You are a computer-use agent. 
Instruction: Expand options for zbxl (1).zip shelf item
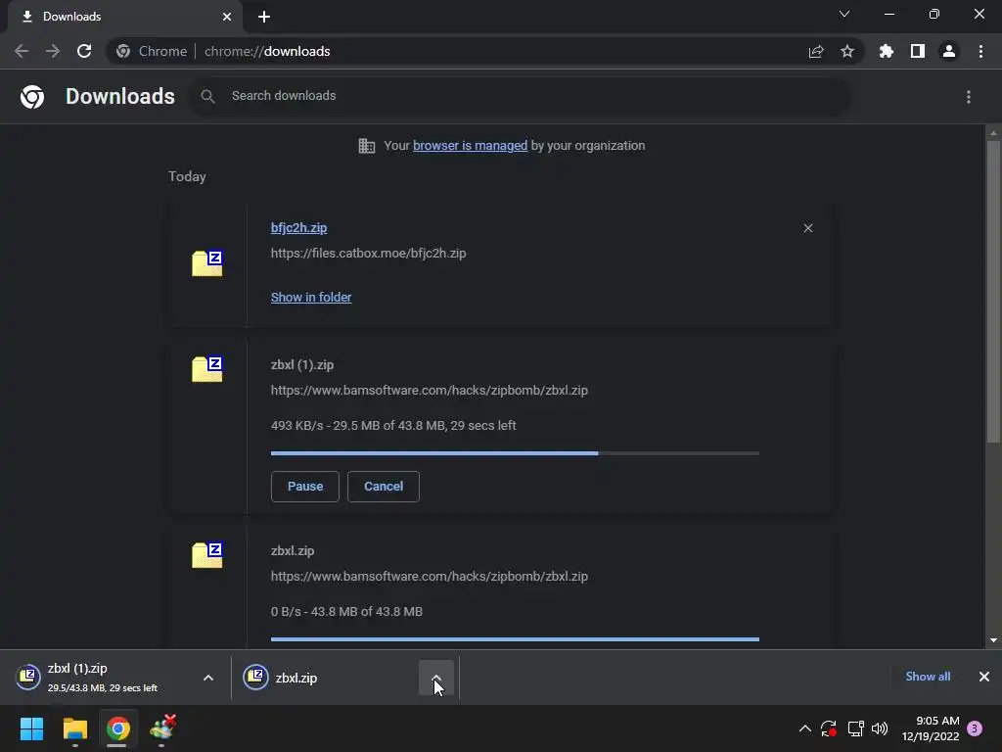click(x=208, y=678)
